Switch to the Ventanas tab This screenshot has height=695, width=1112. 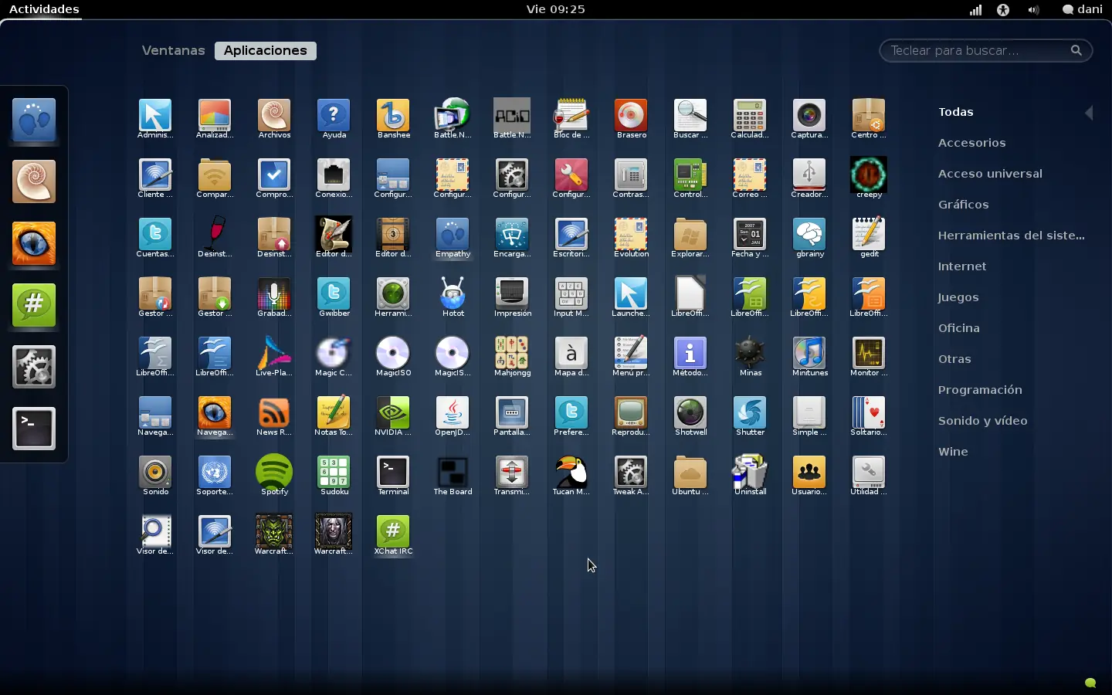click(173, 50)
